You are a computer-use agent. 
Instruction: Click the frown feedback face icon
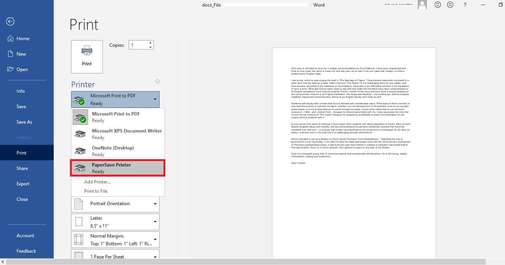[450, 5]
